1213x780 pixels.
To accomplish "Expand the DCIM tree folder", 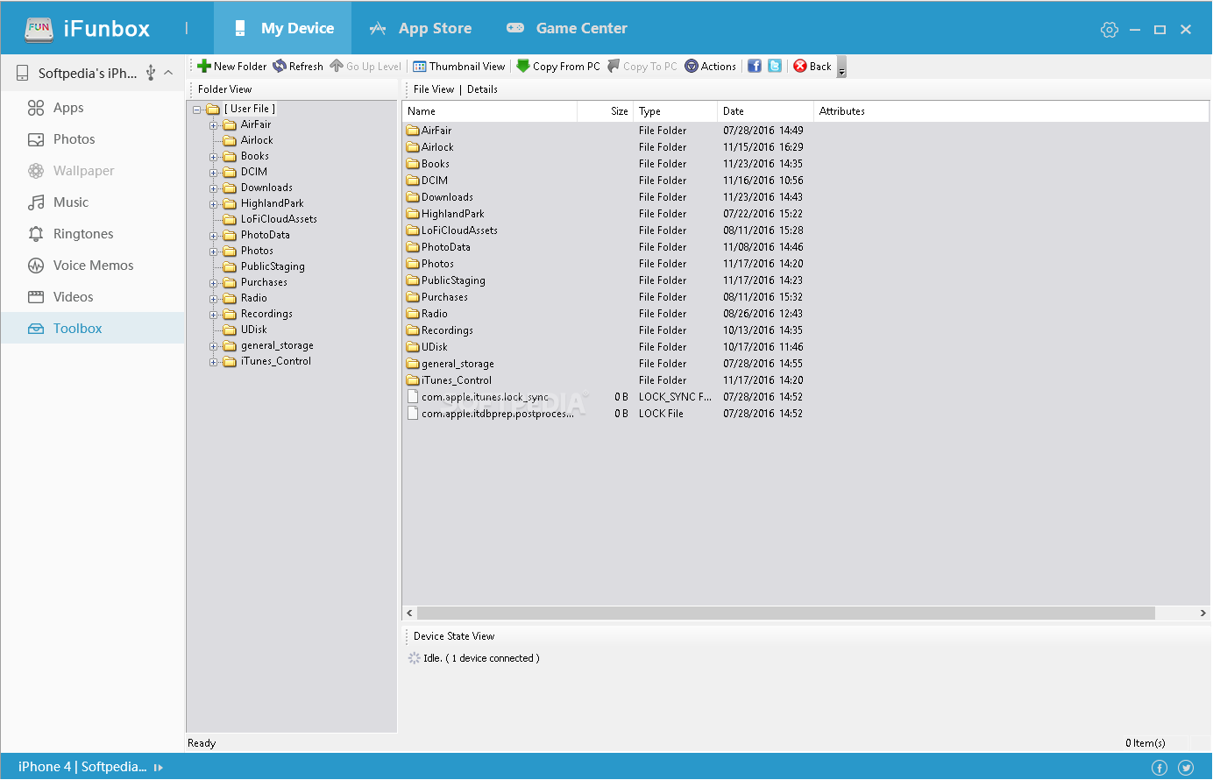I will pos(213,173).
